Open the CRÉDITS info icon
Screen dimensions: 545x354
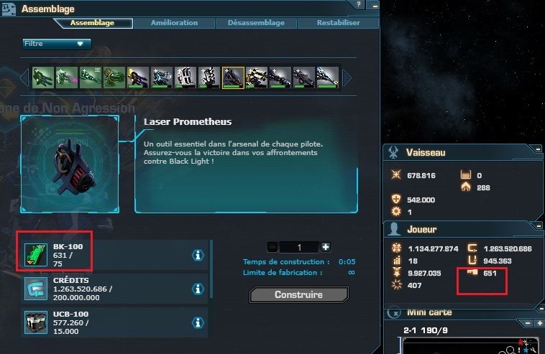pos(198,289)
